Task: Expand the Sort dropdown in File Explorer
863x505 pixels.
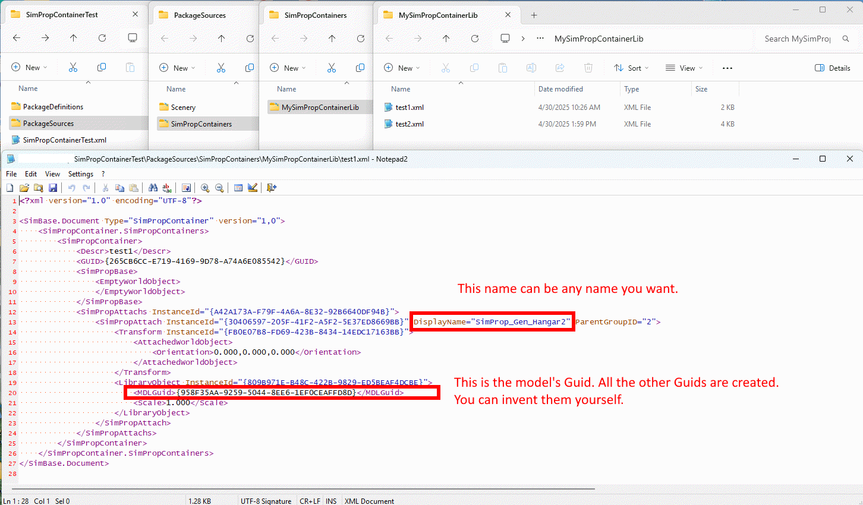Action: (631, 68)
